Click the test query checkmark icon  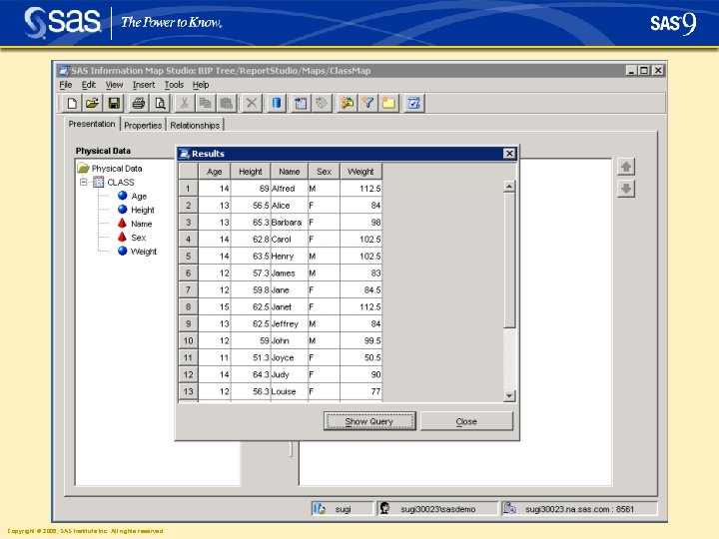[x=413, y=103]
